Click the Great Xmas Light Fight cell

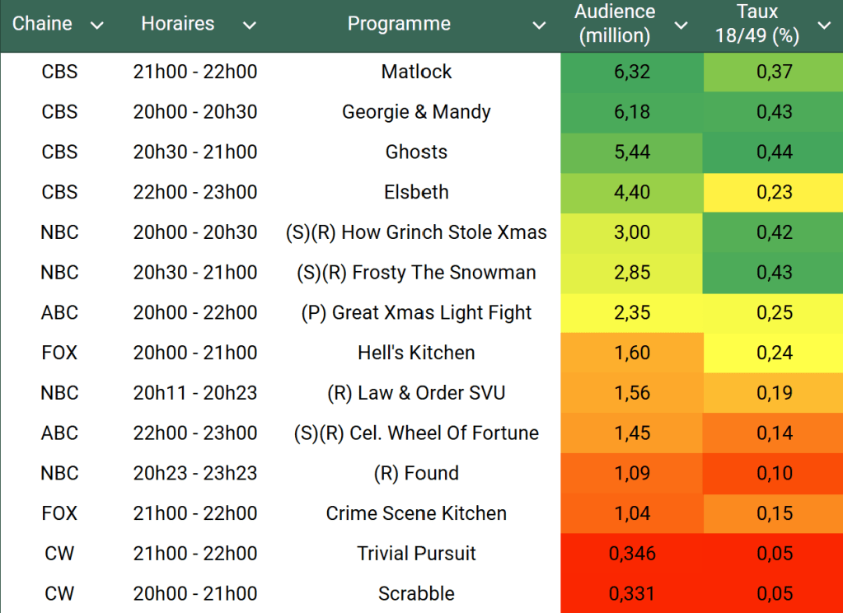[416, 312]
